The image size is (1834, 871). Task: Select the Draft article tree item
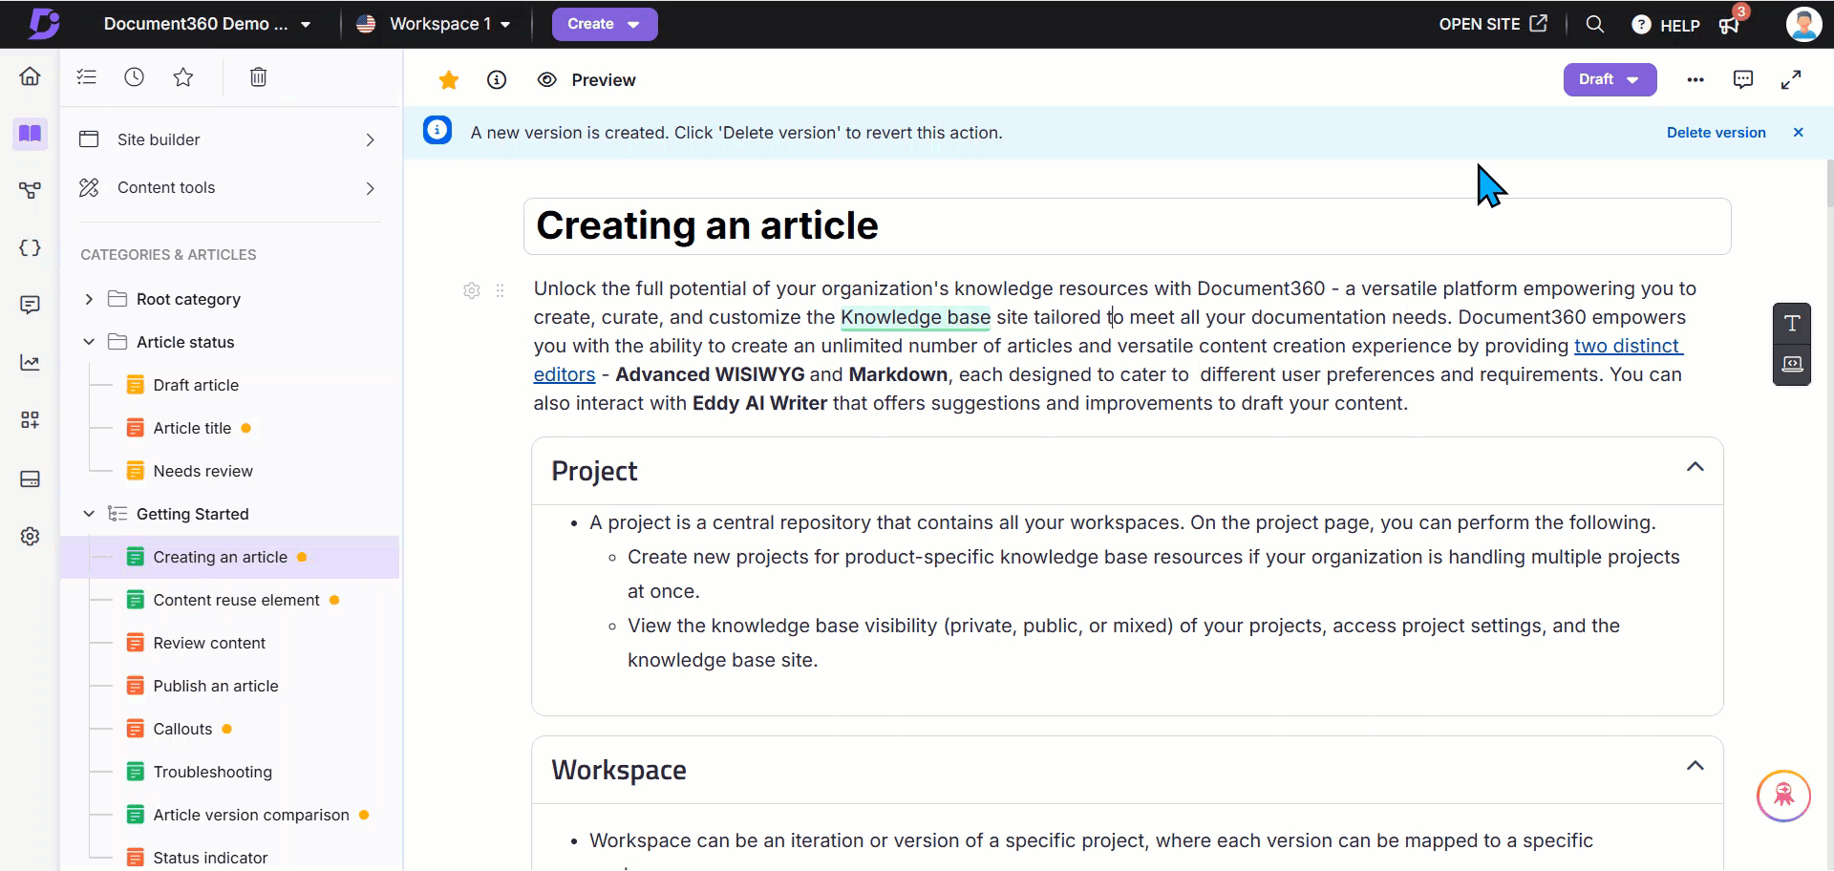[196, 385]
